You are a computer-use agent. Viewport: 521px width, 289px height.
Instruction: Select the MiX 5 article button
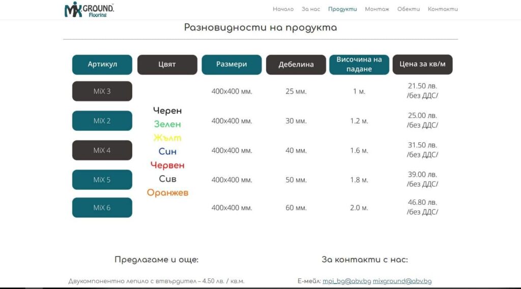coord(102,180)
